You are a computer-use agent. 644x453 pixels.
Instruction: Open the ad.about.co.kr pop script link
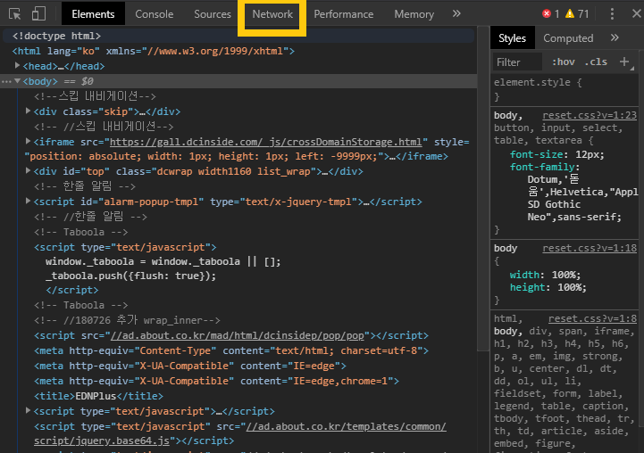pyautogui.click(x=238, y=336)
